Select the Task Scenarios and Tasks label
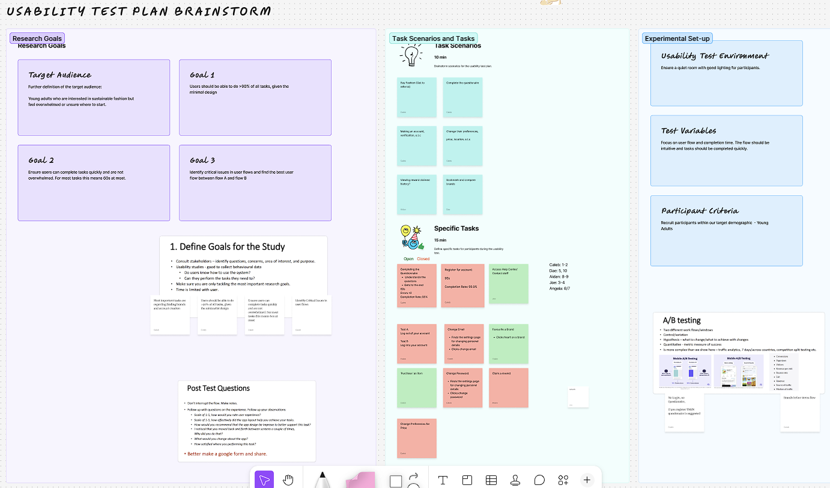Image resolution: width=830 pixels, height=488 pixels. pyautogui.click(x=433, y=38)
